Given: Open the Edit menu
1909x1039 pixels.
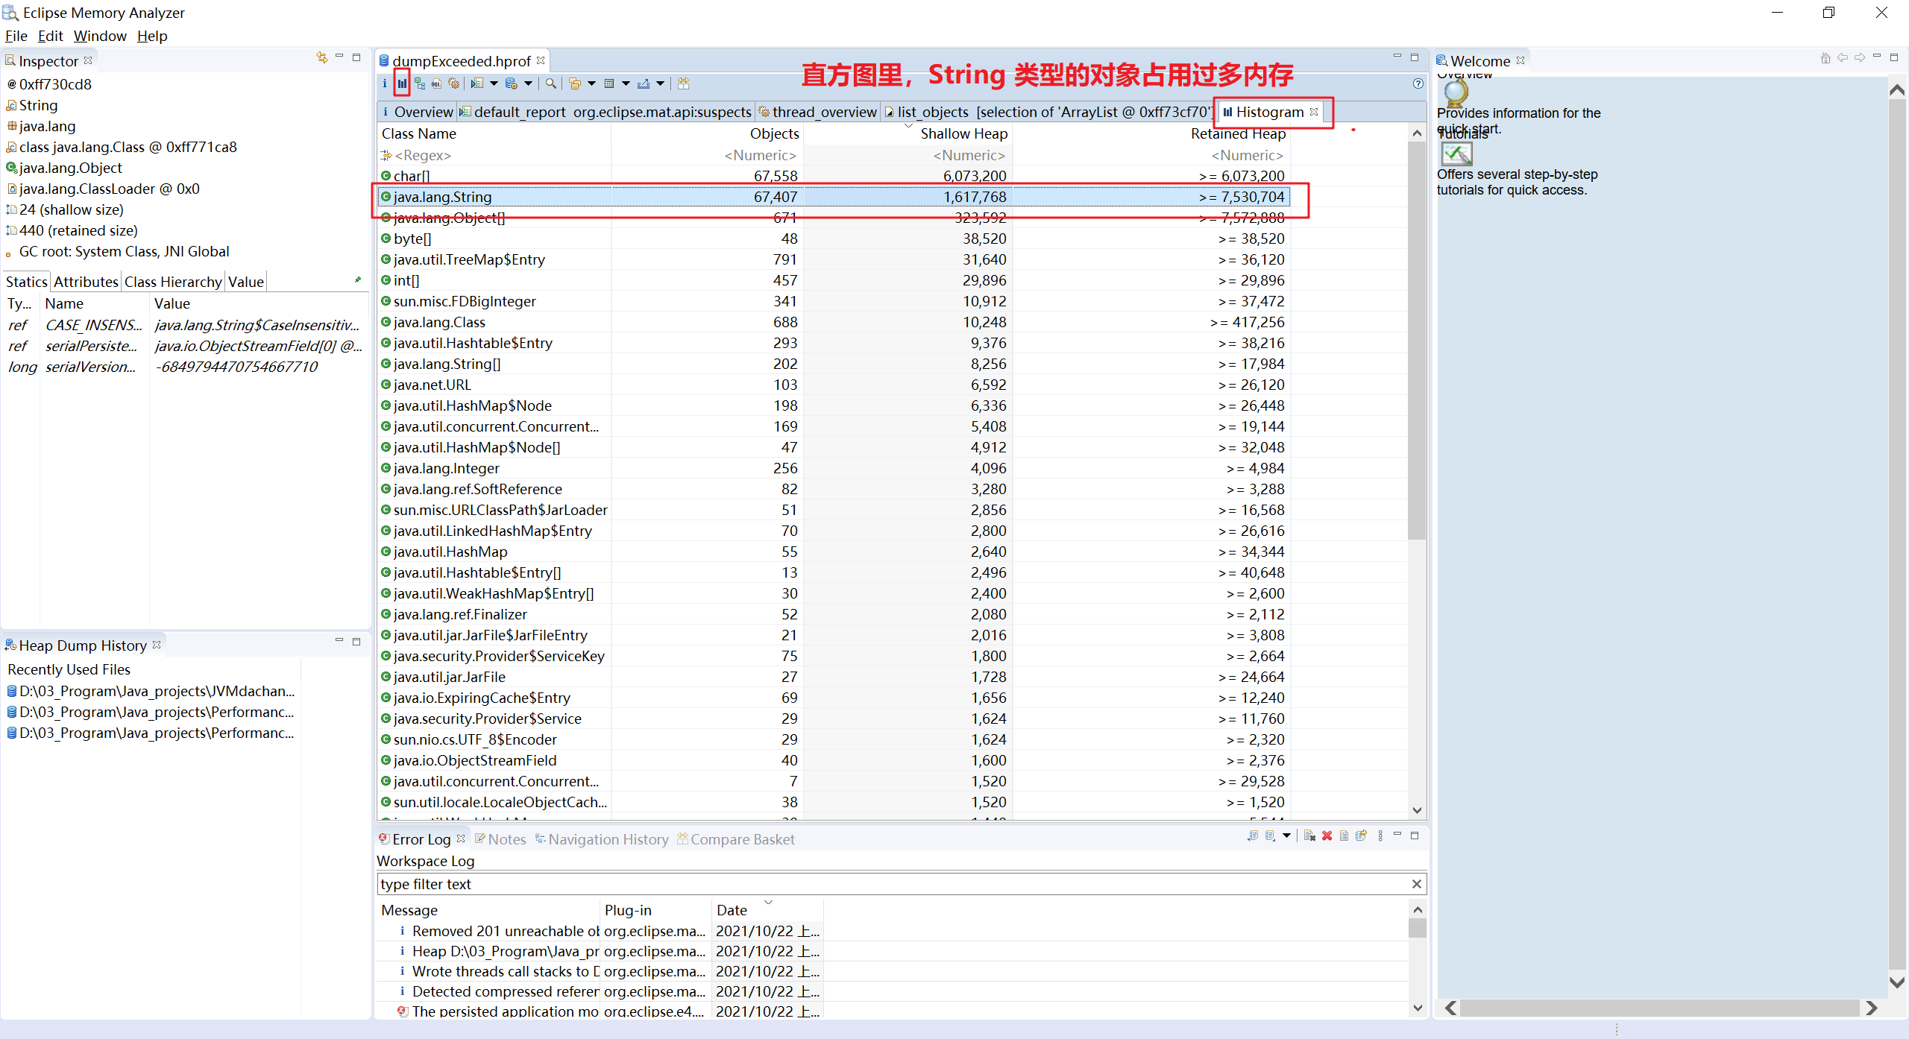Looking at the screenshot, I should 50,36.
